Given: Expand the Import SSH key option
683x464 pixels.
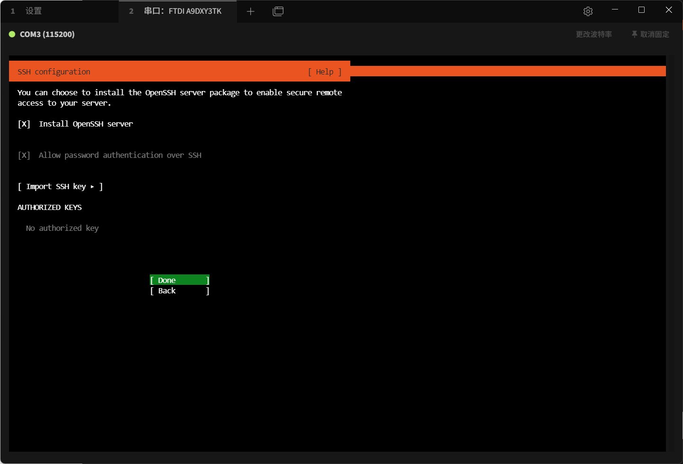Looking at the screenshot, I should point(60,187).
